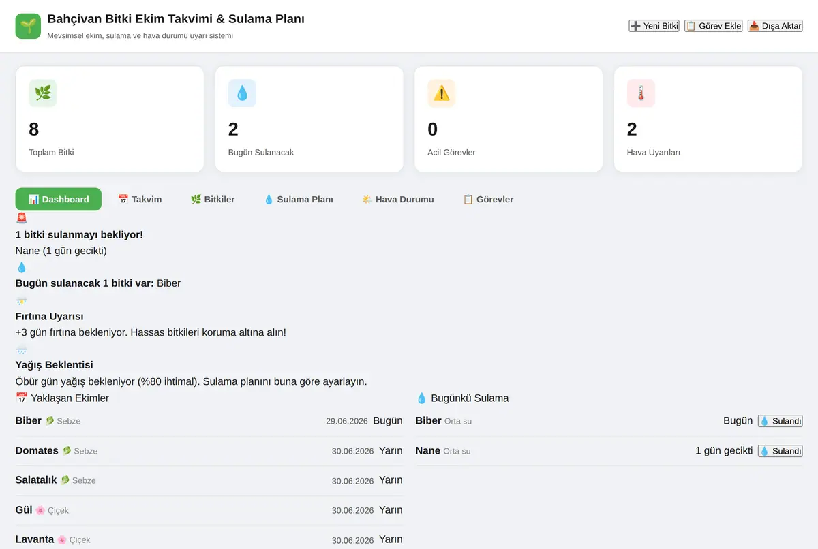818x549 pixels.
Task: Click '1 bitki sulanmayı bekliyor!' alert text
Action: tap(79, 235)
